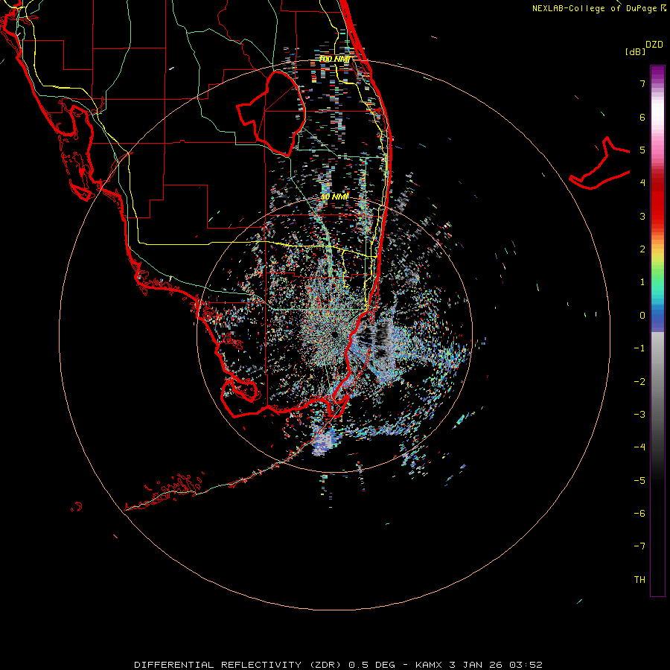Click the -6 tick on color scale
670x670 pixels.
pyautogui.click(x=639, y=514)
